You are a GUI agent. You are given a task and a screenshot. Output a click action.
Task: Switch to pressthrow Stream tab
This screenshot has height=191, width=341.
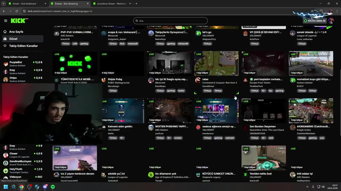pyautogui.click(x=112, y=4)
